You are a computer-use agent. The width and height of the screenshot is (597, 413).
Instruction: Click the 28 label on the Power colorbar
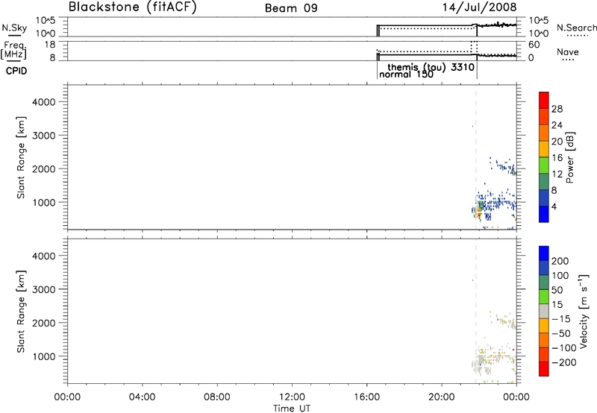(x=557, y=109)
